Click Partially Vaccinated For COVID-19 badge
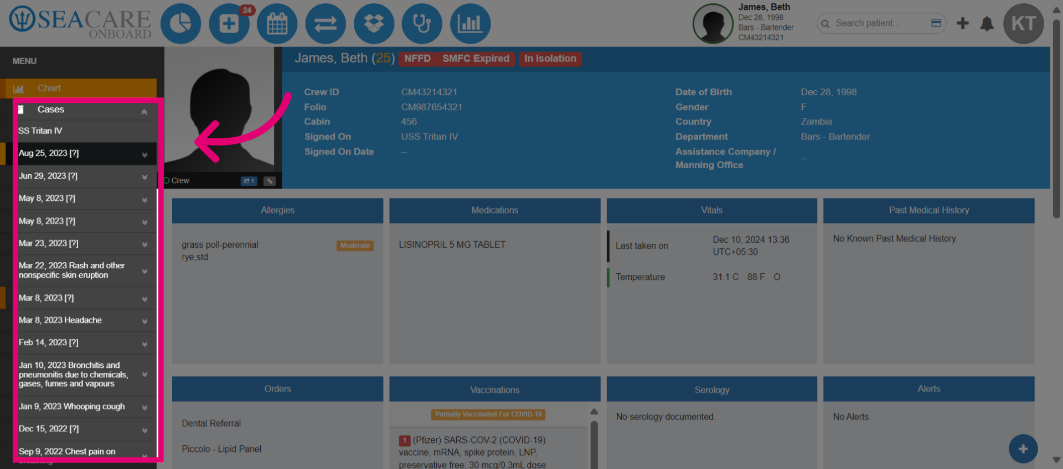 [488, 414]
